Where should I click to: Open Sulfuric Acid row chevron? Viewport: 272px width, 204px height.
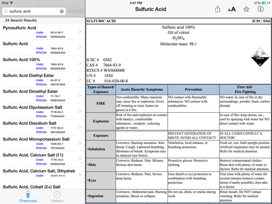click(x=80, y=48)
